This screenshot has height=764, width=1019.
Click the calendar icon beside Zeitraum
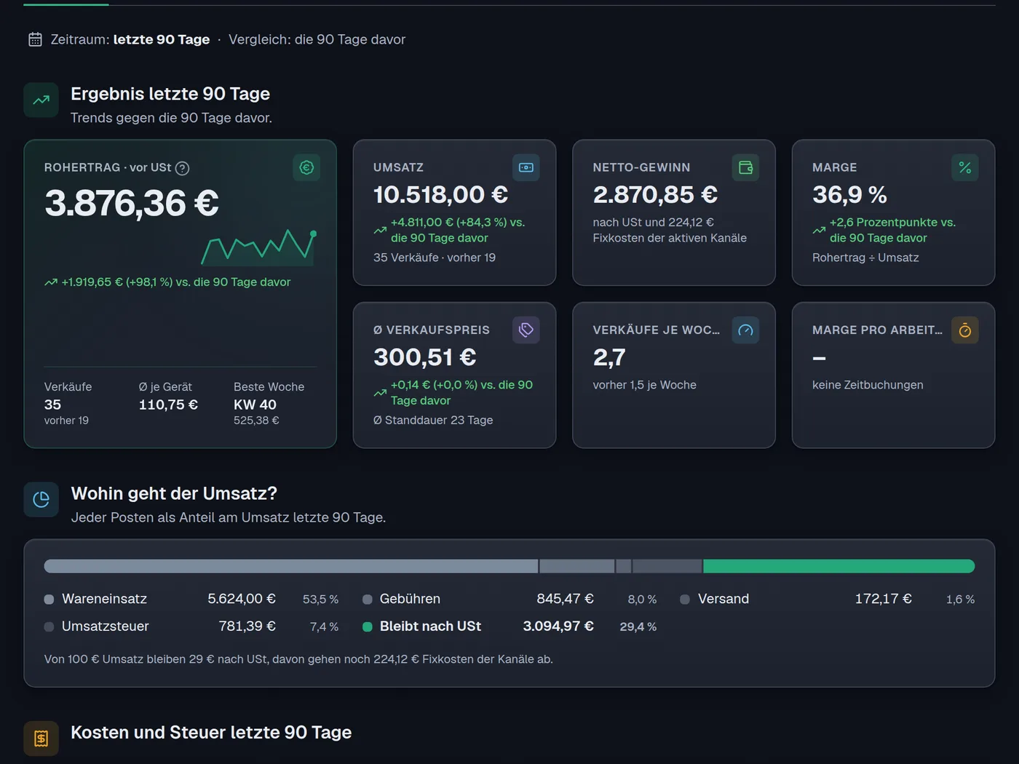point(35,39)
